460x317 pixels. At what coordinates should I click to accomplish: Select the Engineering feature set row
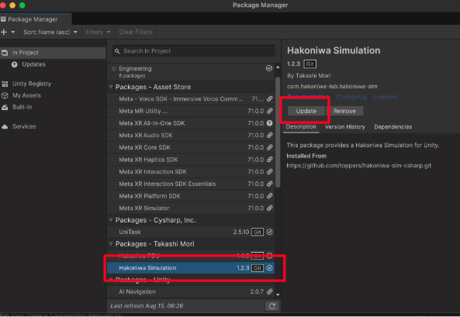click(191, 72)
